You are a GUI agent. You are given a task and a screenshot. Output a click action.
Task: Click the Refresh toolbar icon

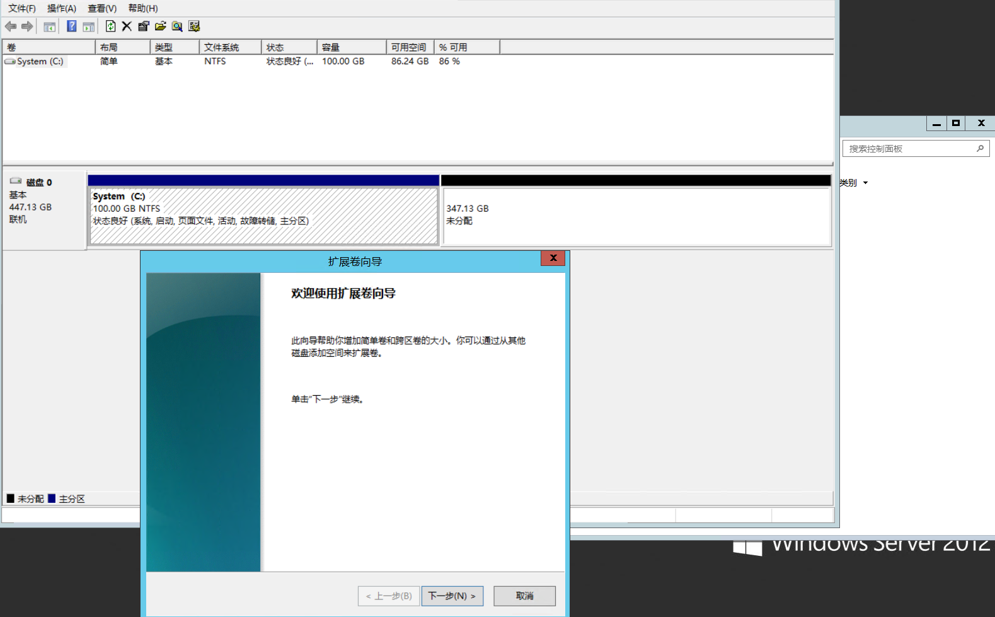(x=111, y=26)
